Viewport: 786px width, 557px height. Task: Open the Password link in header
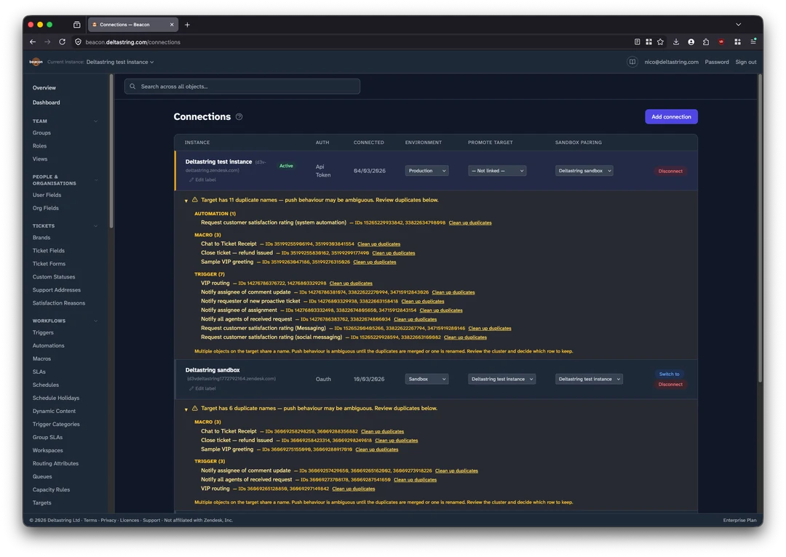point(716,62)
